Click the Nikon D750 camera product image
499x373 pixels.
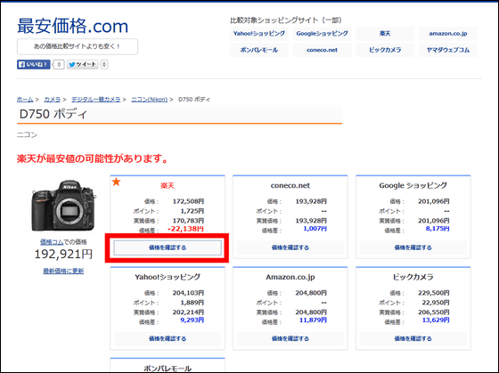pos(63,206)
